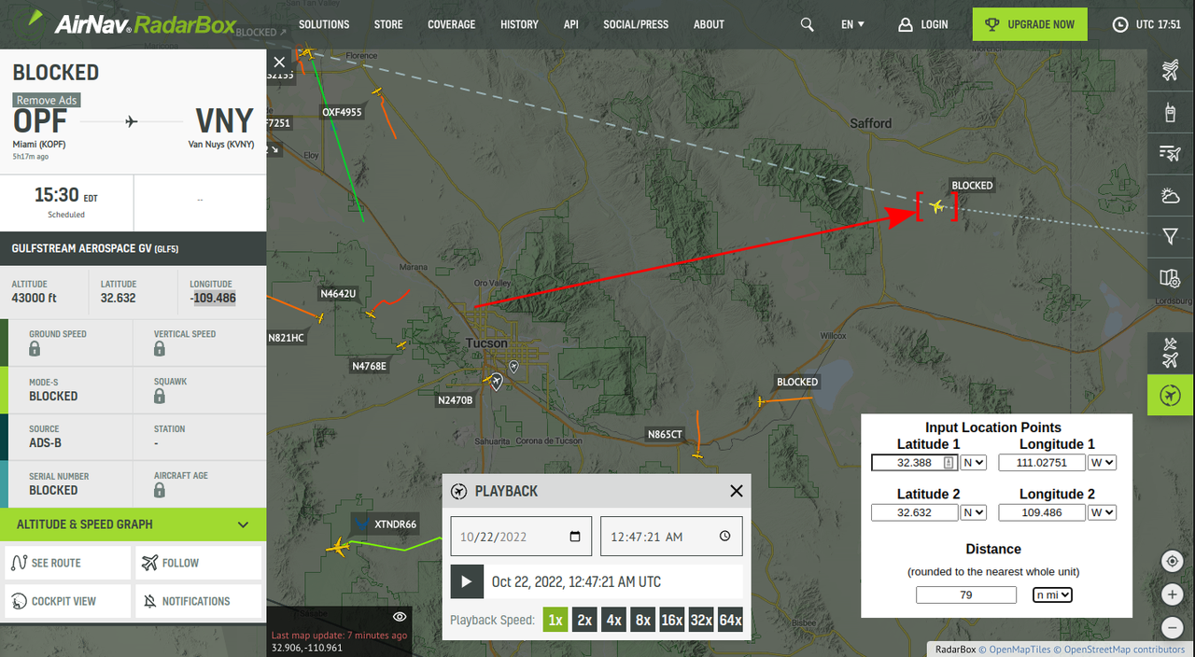Open Latitude 2 N/S hemisphere dropdown

(x=974, y=512)
